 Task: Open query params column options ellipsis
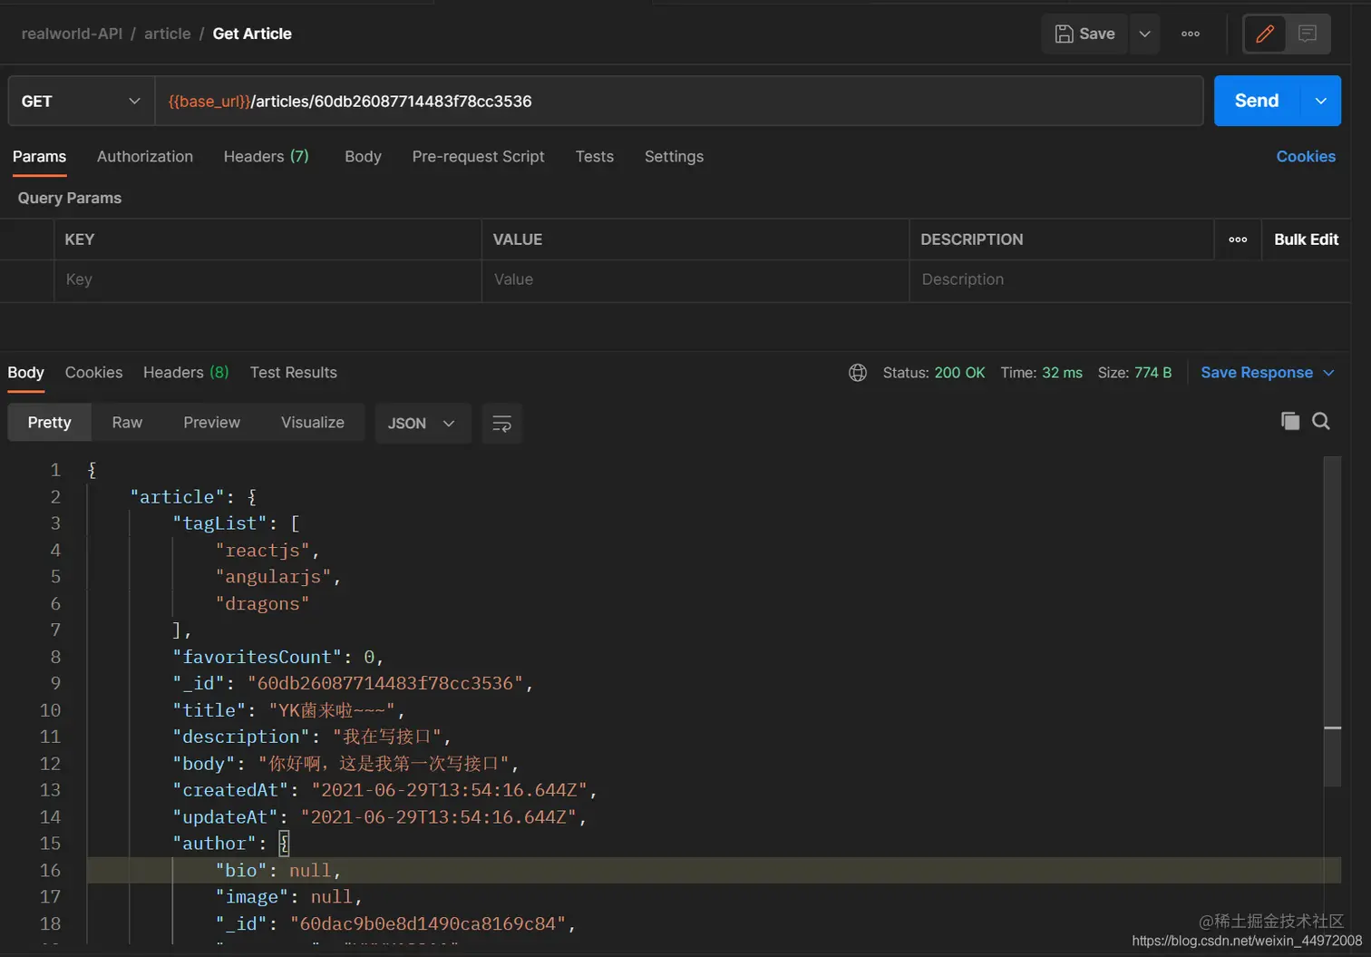[1238, 239]
